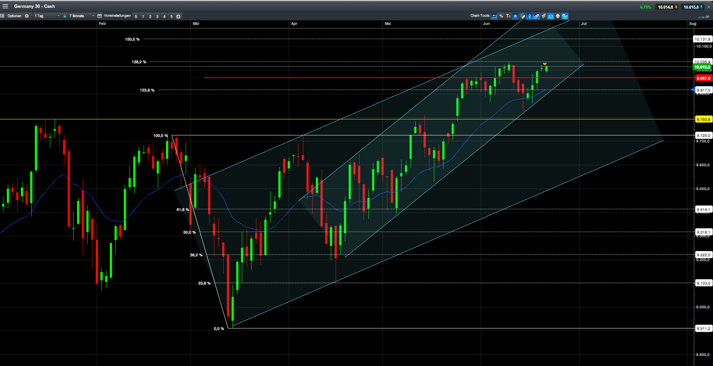
Task: Toggle the back-arrow tool beside Chart-Tools
Action: [494, 16]
